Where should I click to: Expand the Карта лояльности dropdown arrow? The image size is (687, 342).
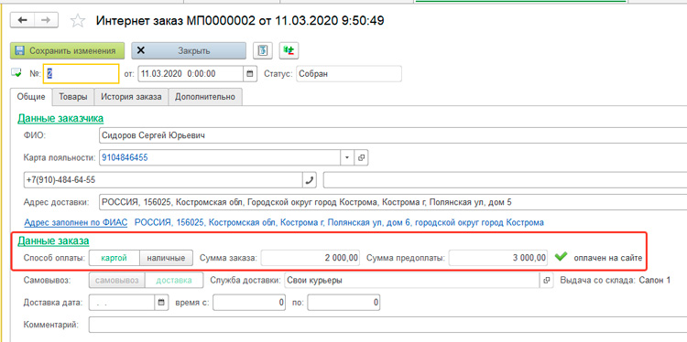tap(347, 158)
